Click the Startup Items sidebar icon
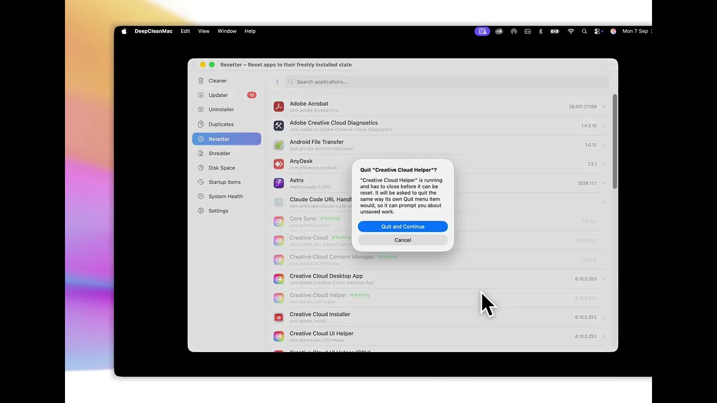 tap(201, 182)
